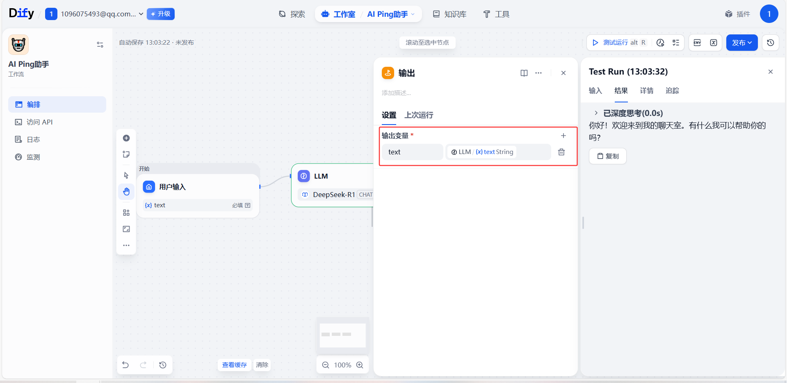
Task: Open the ENV environment variables panel
Action: [x=697, y=43]
